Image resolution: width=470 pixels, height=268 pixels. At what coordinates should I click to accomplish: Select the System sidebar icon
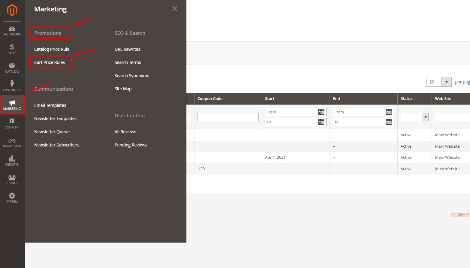(x=12, y=197)
